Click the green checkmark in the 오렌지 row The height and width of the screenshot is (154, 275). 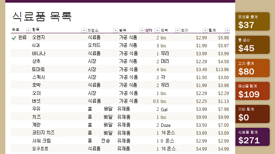pyautogui.click(x=14, y=38)
